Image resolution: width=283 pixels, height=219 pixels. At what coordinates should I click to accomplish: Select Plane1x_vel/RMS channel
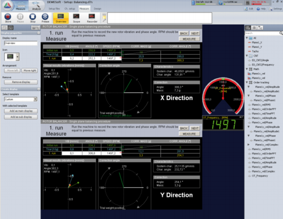261,105
